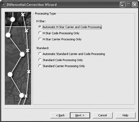139x122 pixels.
Task: Click the Standard section heading
Action: (x=43, y=48)
